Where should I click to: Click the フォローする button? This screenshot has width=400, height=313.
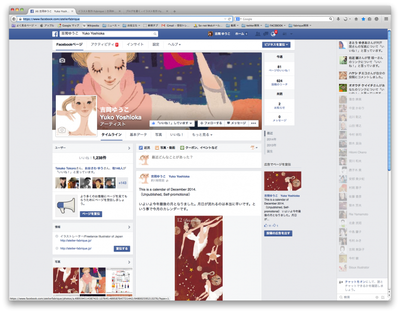(x=211, y=123)
